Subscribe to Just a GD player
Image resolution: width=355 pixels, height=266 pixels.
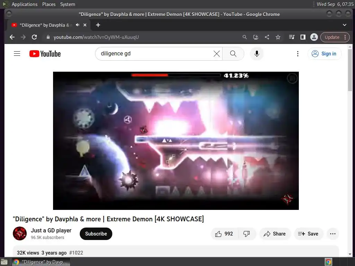tap(96, 234)
